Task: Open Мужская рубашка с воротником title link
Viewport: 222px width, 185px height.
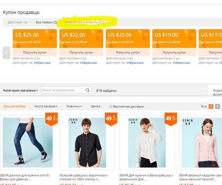Action: coord(84,177)
